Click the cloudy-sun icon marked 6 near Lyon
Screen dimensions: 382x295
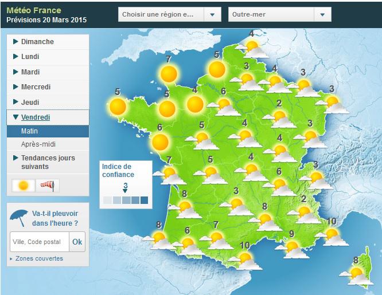pyautogui.click(x=280, y=187)
